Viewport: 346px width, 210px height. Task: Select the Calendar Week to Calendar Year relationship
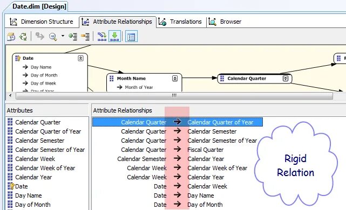[x=175, y=177]
